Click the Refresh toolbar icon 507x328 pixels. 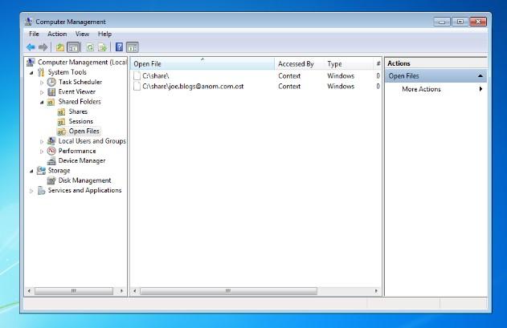click(x=90, y=47)
